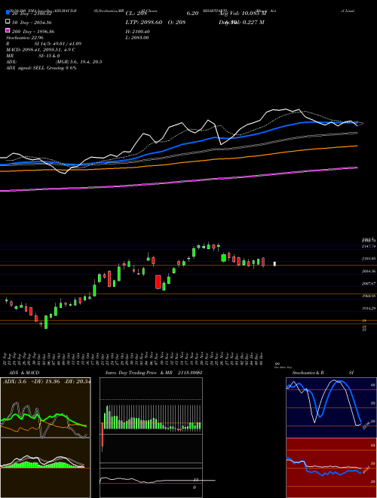Click the 'Avg Vol: 10.085 M' text
This screenshot has width=377, height=498.
[243, 14]
